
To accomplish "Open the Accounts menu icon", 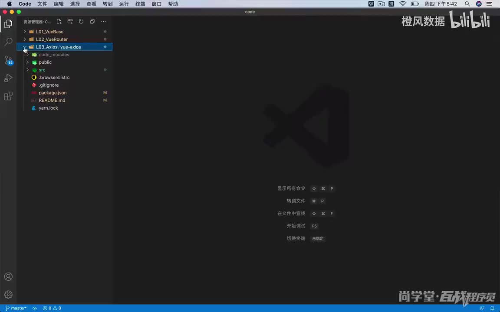I will [8, 276].
